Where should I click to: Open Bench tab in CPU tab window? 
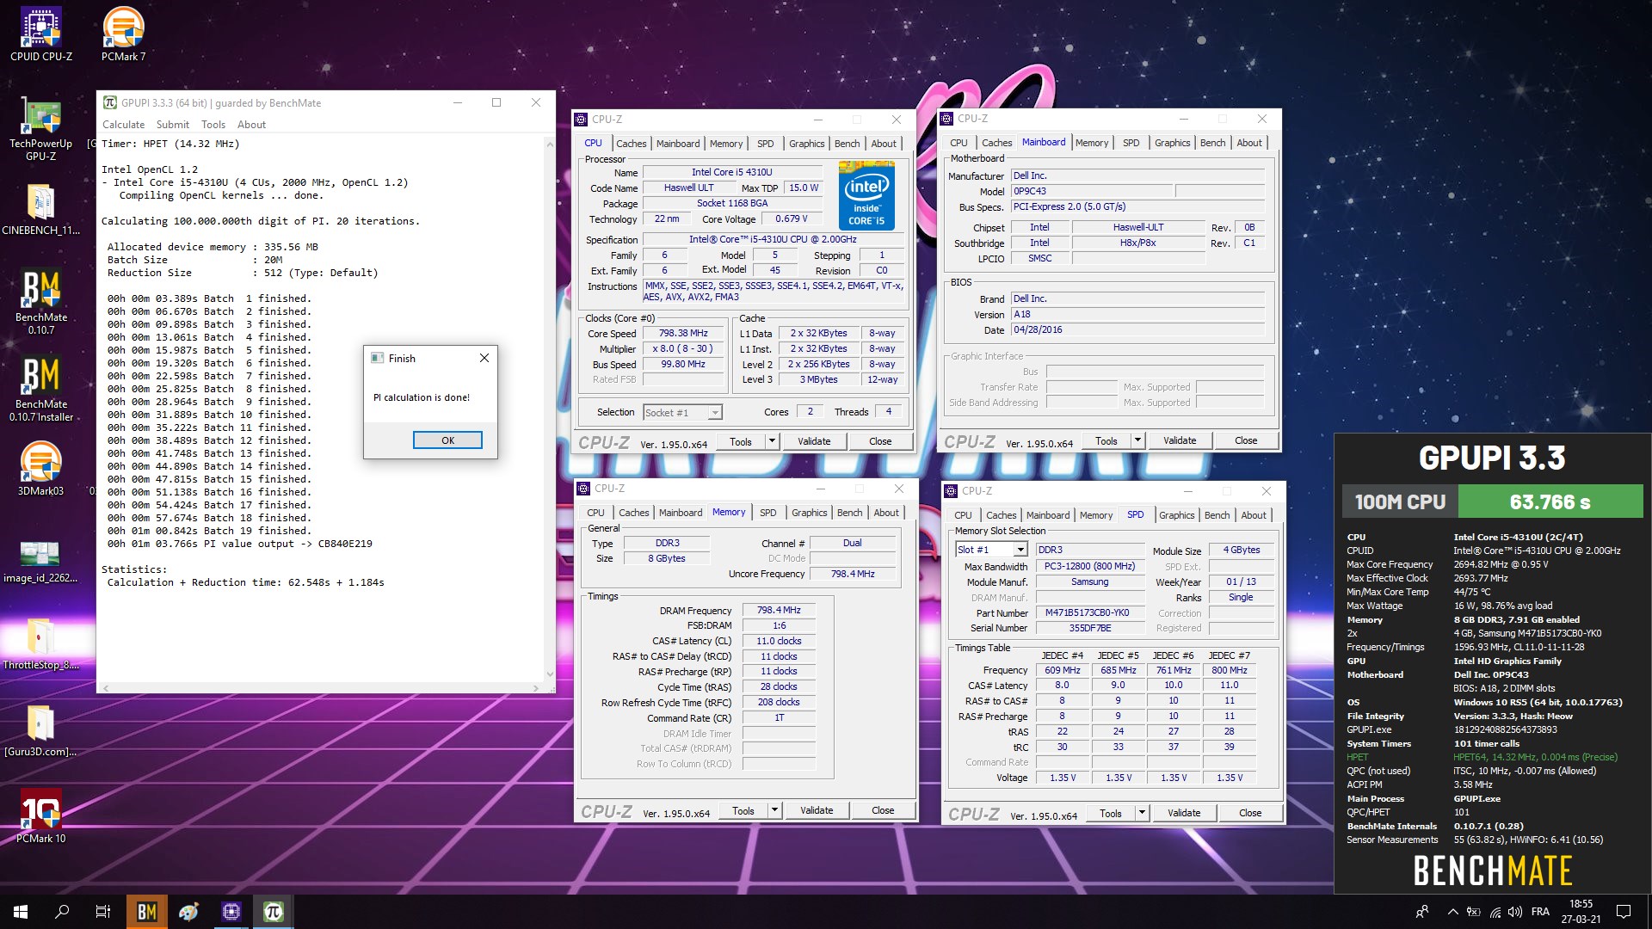[847, 144]
